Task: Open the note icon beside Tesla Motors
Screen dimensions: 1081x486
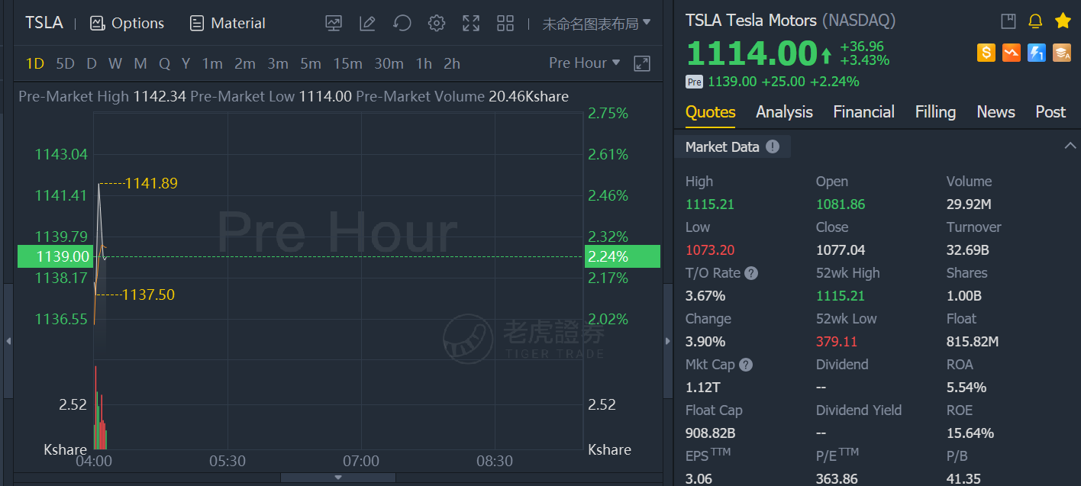Action: [x=1008, y=21]
